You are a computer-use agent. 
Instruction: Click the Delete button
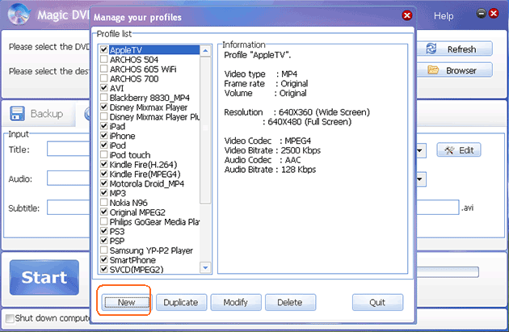(x=290, y=302)
